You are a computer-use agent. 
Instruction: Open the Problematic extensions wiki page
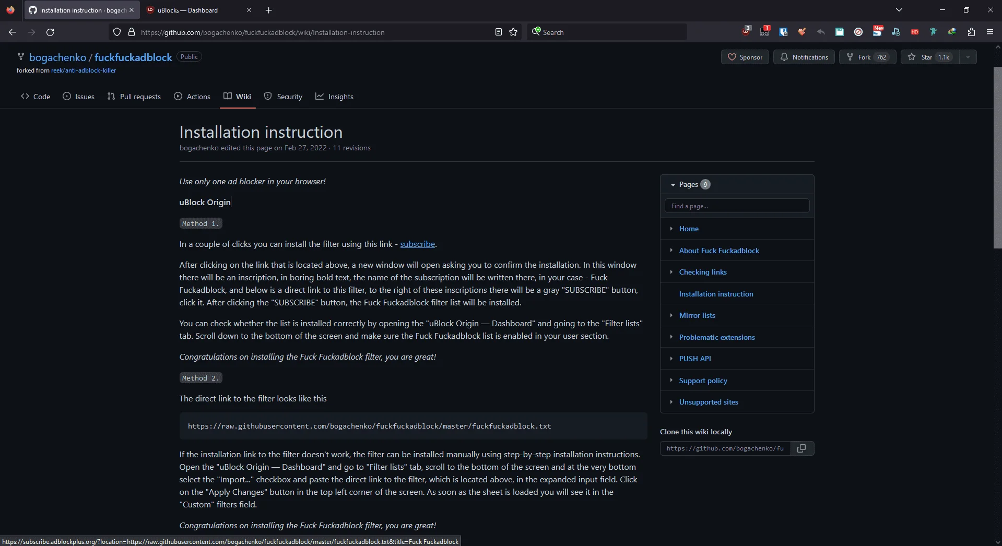tap(717, 337)
